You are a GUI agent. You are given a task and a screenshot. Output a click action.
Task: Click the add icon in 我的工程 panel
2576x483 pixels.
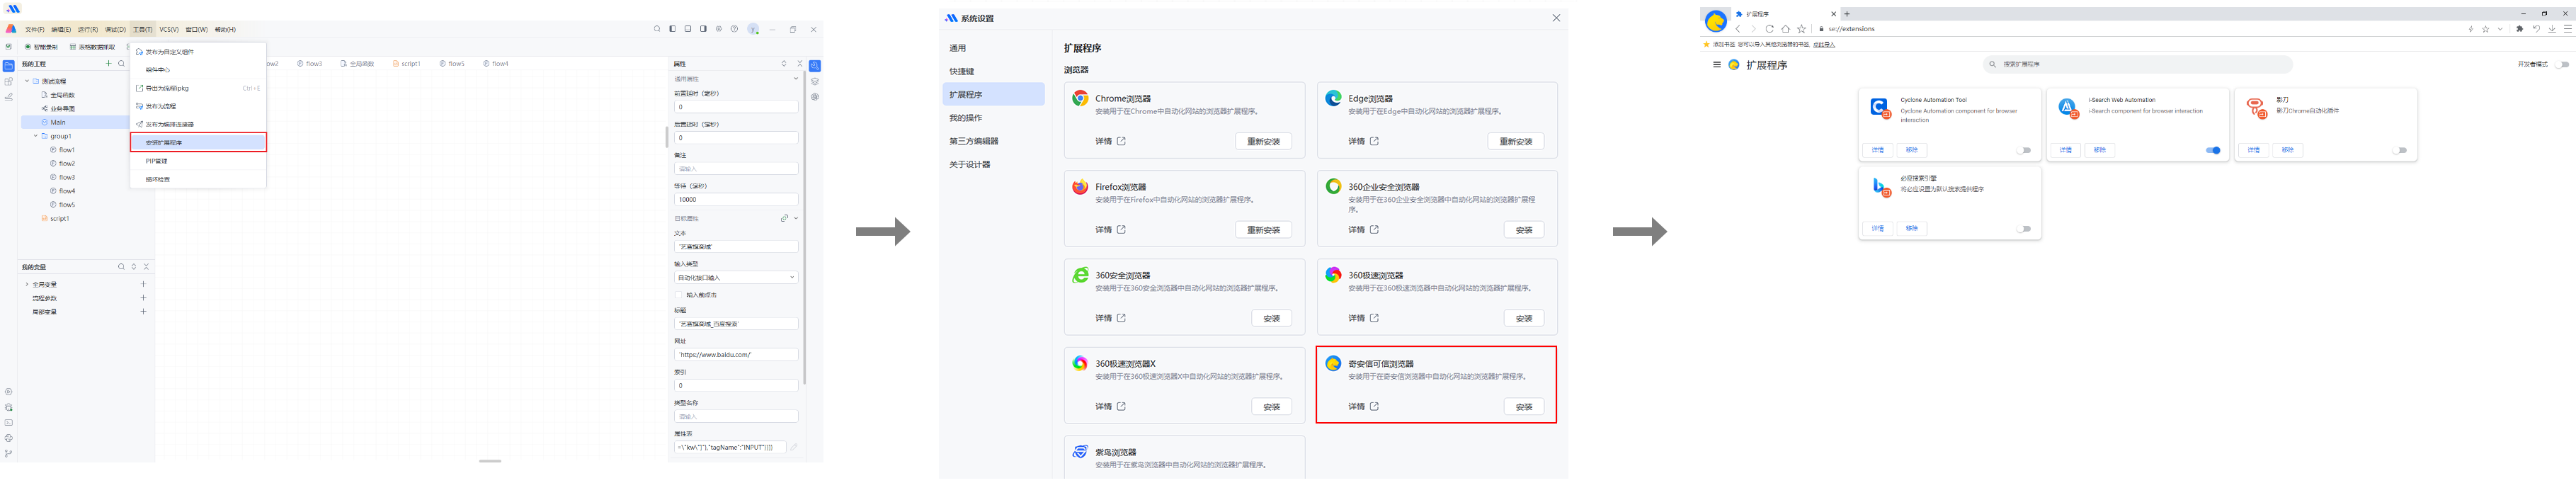click(109, 64)
